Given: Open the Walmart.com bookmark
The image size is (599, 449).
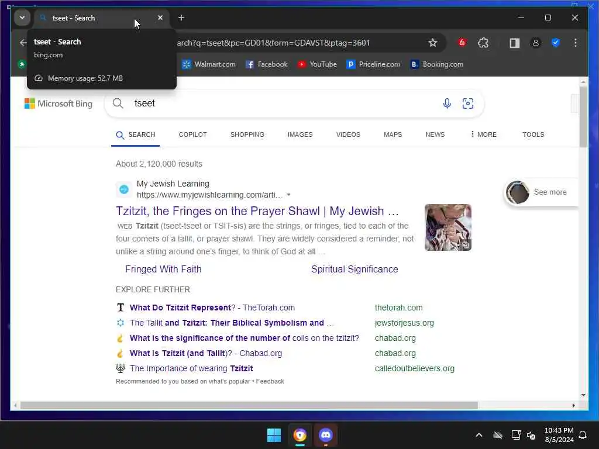Looking at the screenshot, I should click(209, 64).
